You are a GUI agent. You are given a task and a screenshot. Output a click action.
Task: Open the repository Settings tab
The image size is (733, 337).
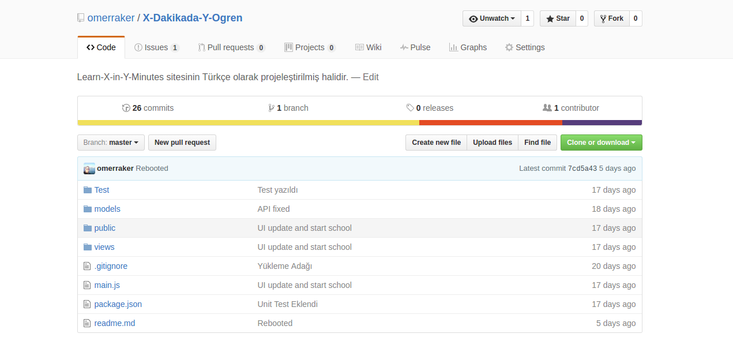[525, 47]
